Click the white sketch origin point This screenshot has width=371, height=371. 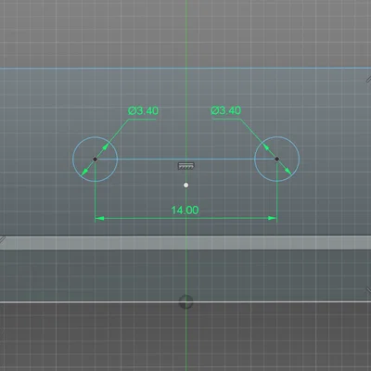pos(185,185)
